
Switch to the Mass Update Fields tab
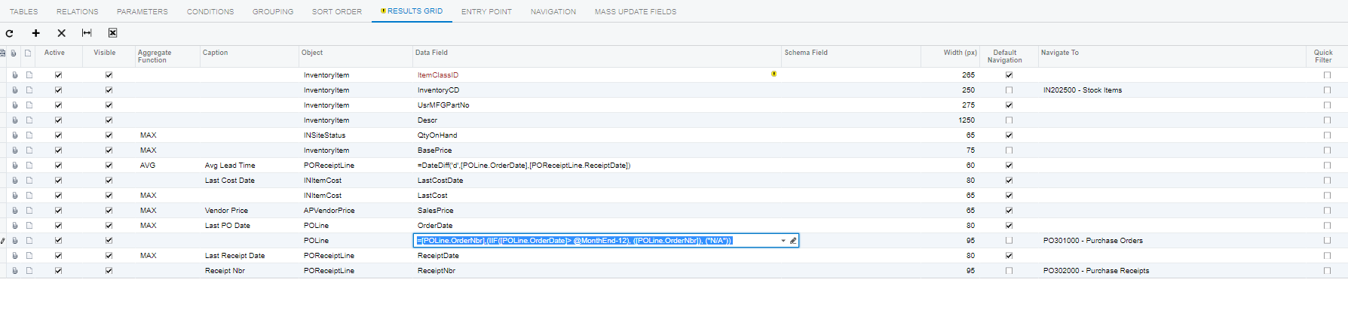pos(635,12)
